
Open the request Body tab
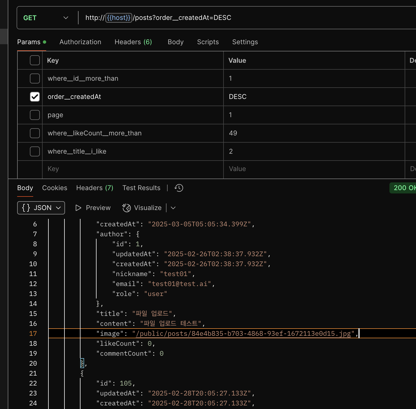(x=176, y=42)
